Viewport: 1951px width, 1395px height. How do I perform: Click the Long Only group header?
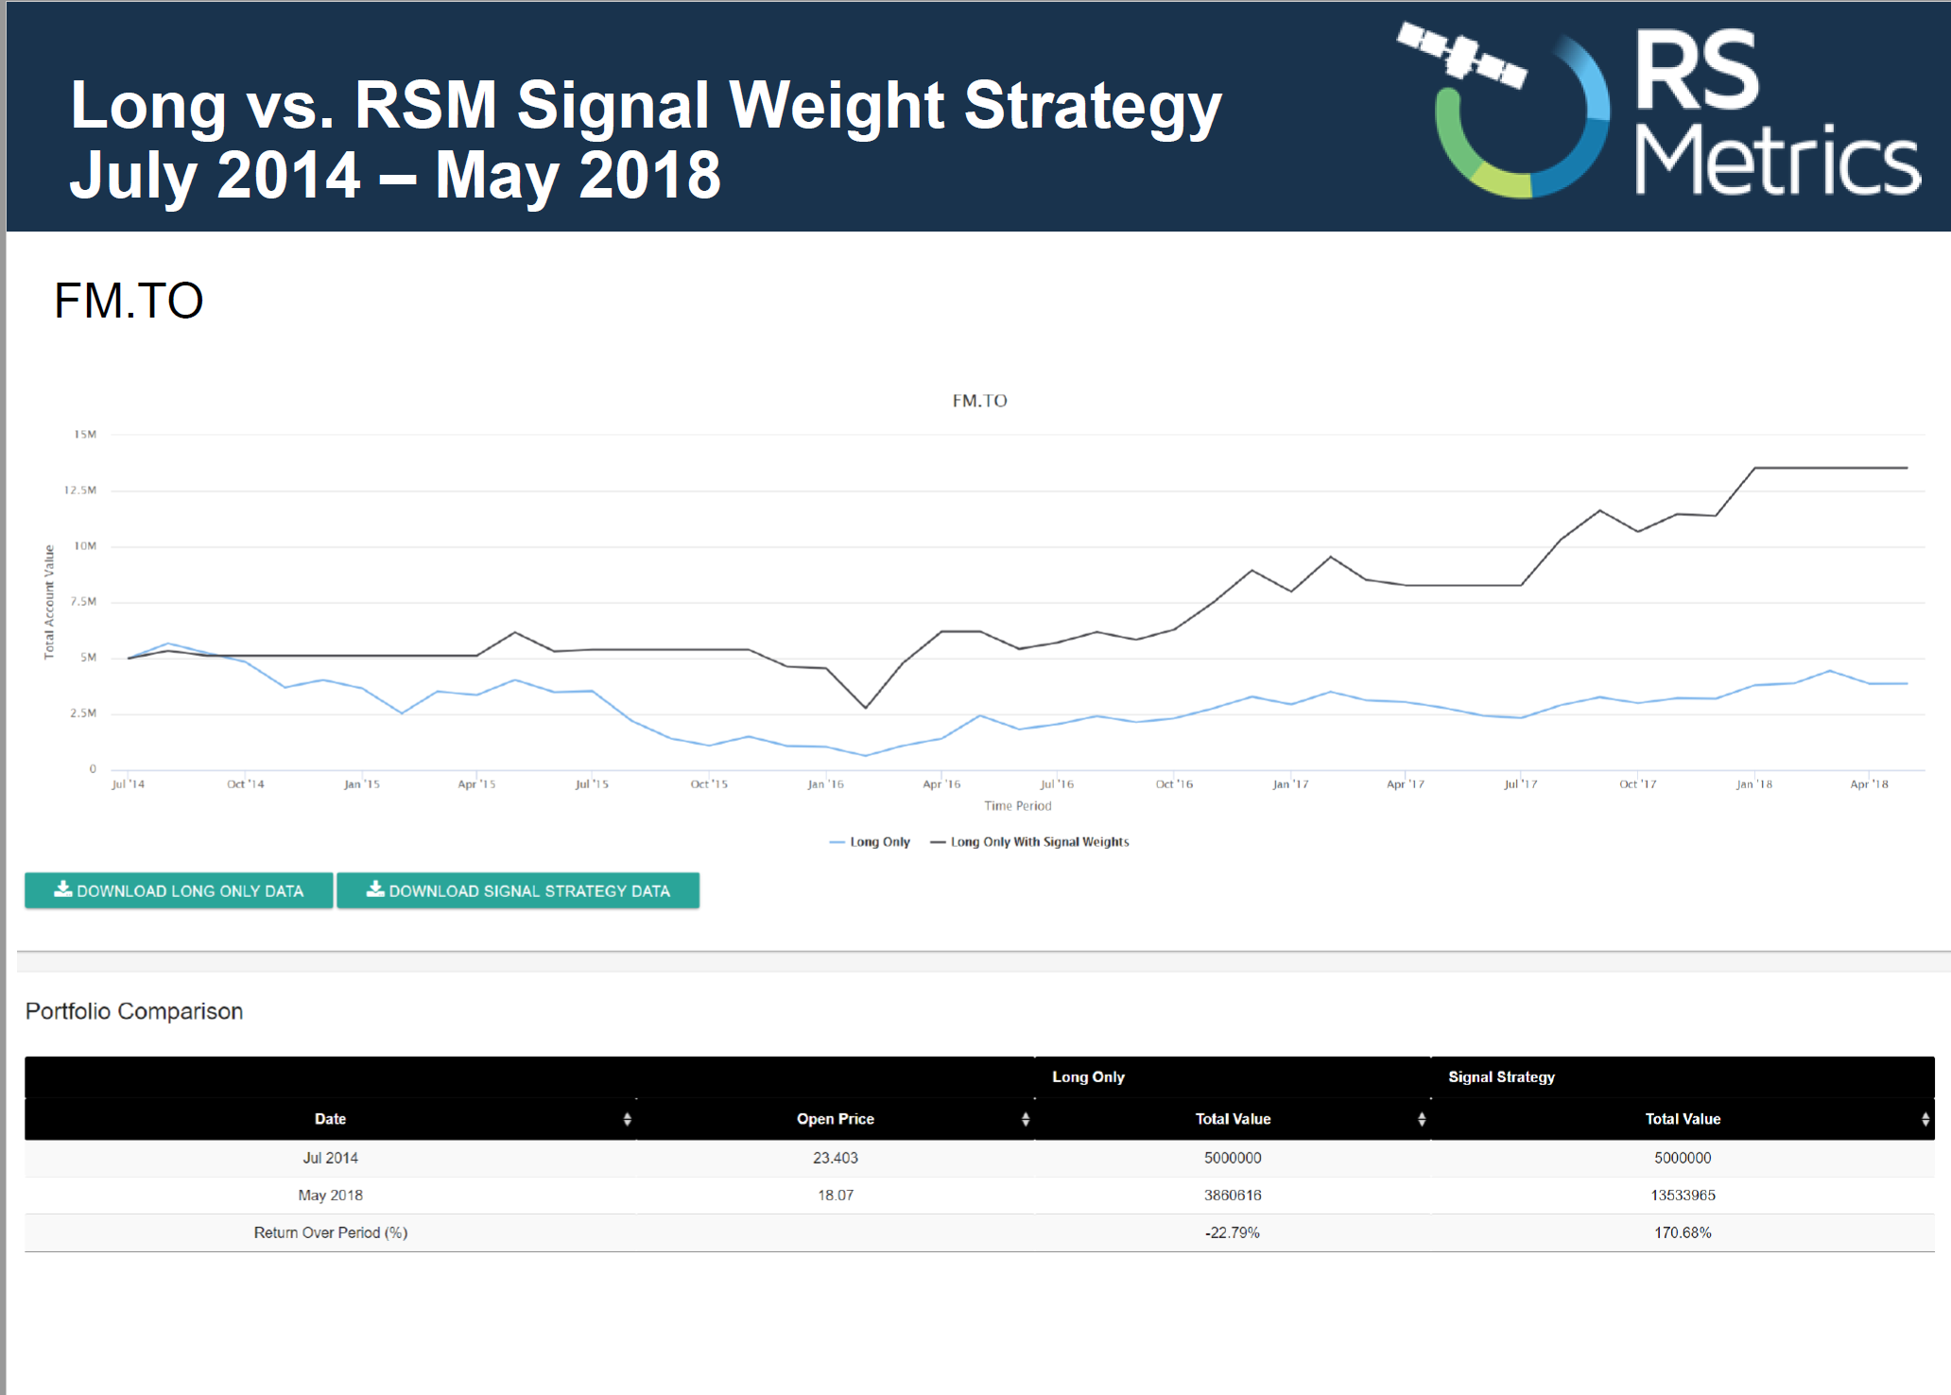click(1088, 1077)
